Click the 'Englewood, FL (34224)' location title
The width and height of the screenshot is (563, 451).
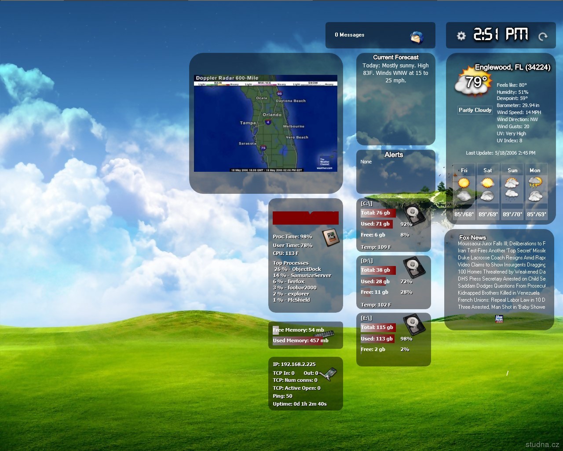click(x=513, y=67)
